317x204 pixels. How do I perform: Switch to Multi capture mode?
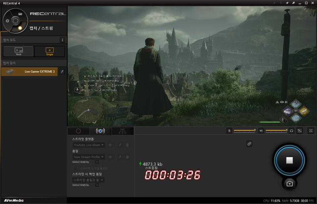(19, 51)
